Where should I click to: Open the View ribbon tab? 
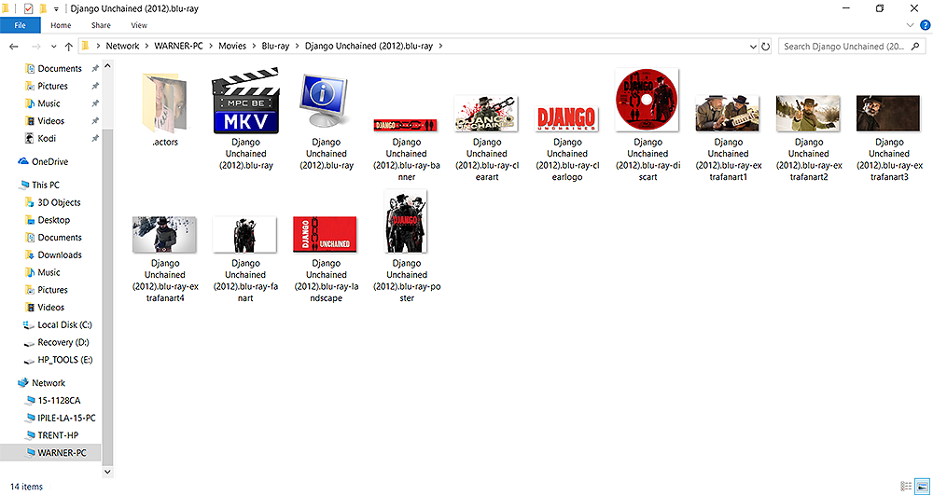click(139, 25)
